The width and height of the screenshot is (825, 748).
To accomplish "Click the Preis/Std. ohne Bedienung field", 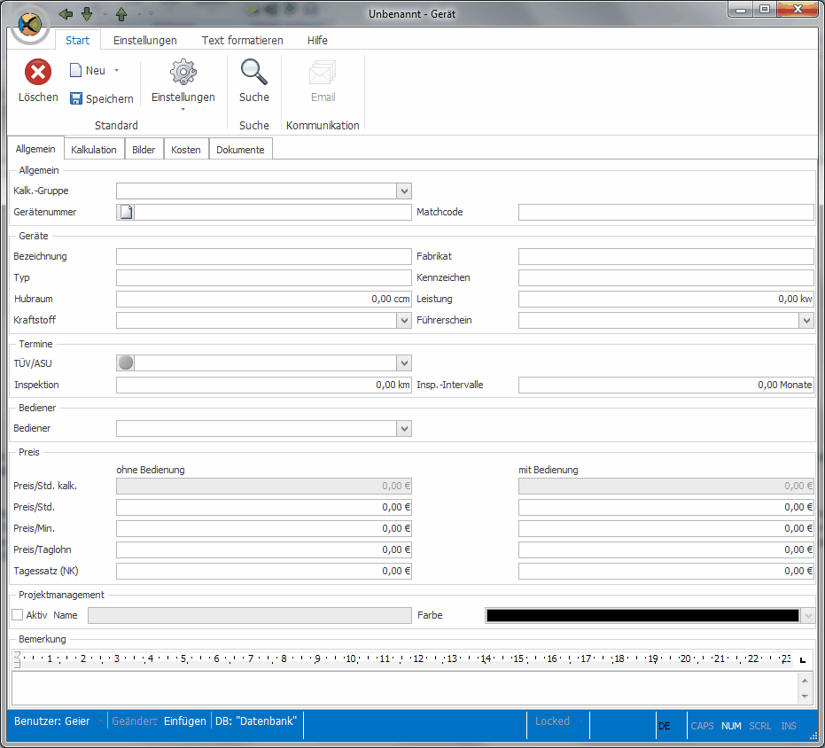I will tap(263, 508).
